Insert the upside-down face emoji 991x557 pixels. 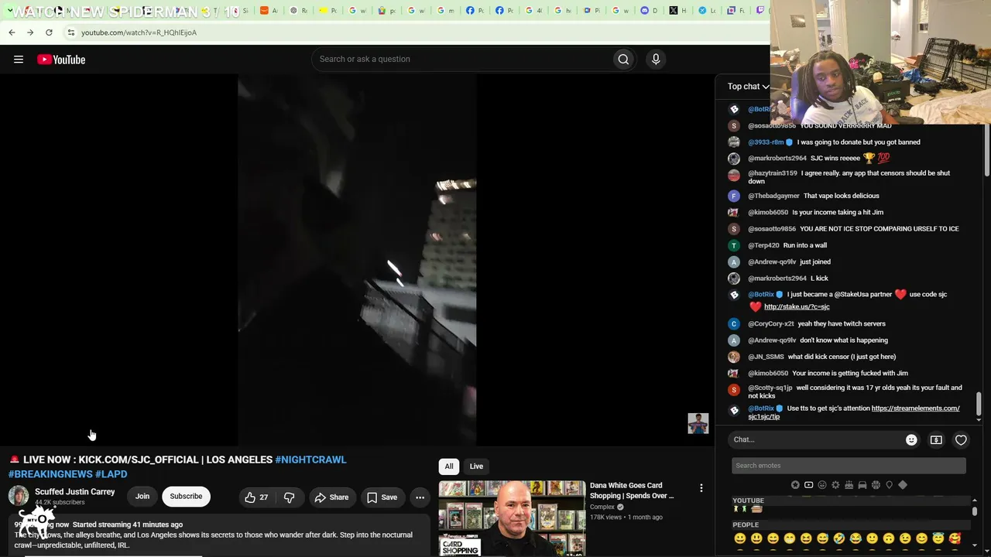coord(889,538)
